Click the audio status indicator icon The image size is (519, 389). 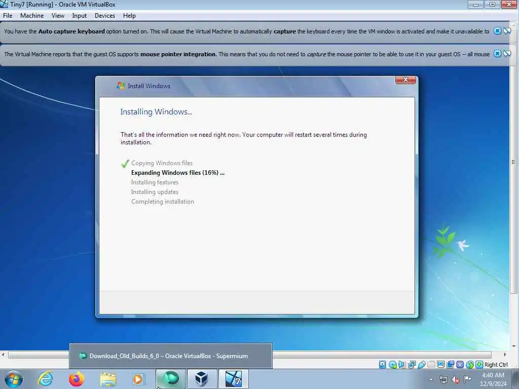point(402,365)
